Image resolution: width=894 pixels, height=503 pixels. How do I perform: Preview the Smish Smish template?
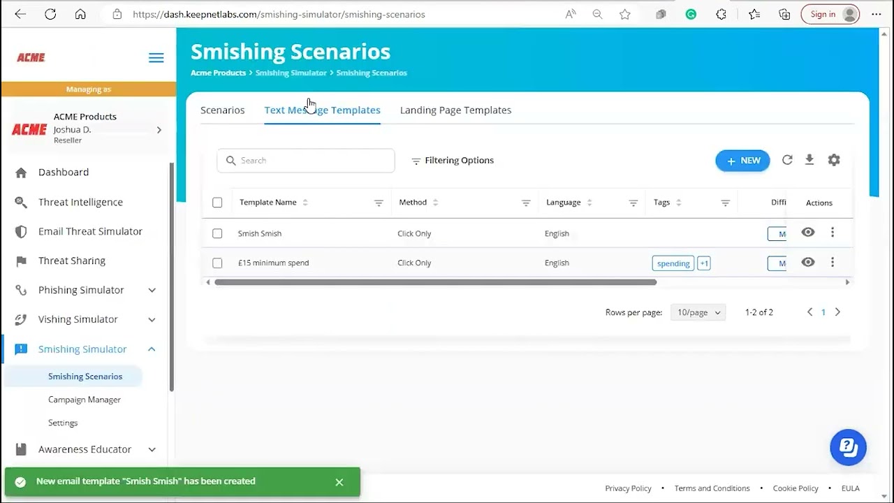click(808, 233)
